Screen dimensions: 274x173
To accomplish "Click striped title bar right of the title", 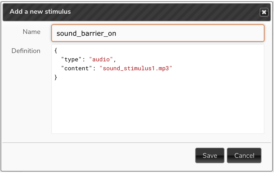I will [164, 12].
